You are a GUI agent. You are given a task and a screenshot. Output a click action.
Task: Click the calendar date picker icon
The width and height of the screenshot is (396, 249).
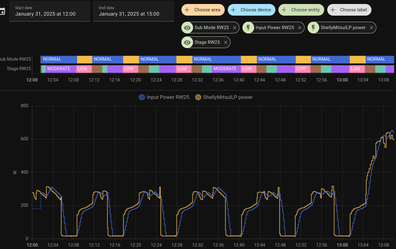click(2, 11)
